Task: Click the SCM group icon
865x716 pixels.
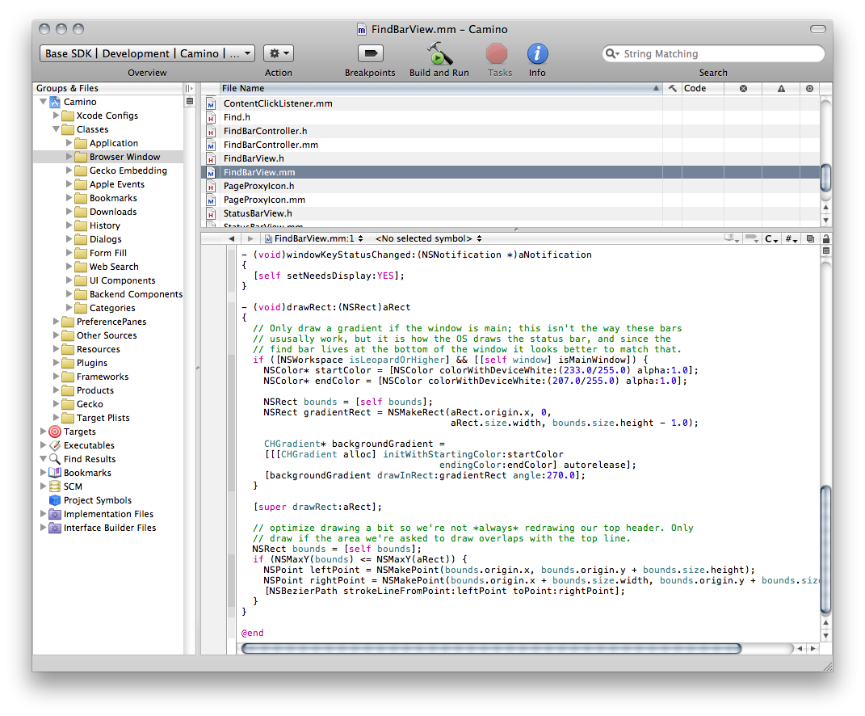Action: [55, 486]
